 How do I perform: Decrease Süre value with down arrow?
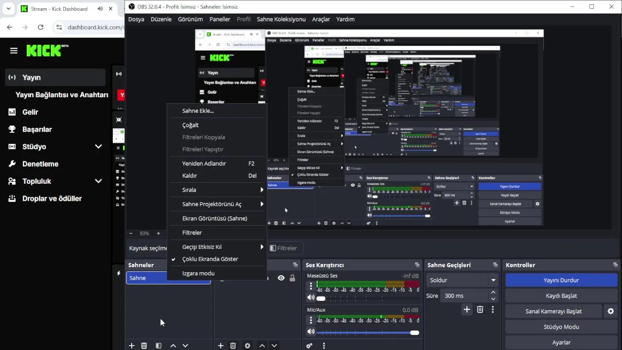493,299
